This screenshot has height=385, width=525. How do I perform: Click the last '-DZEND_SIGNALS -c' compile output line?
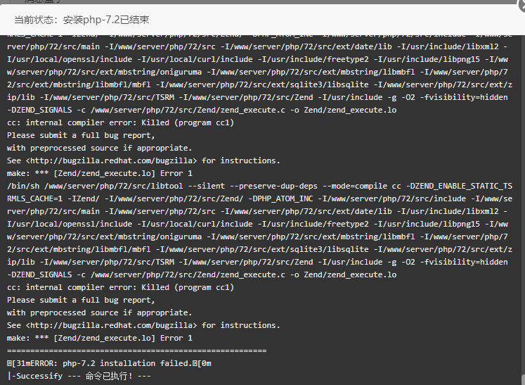[202, 274]
